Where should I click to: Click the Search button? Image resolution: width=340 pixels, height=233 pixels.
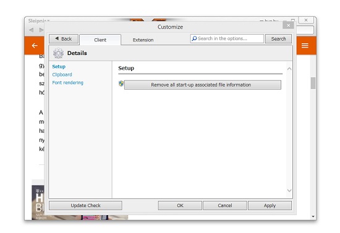[278, 39]
